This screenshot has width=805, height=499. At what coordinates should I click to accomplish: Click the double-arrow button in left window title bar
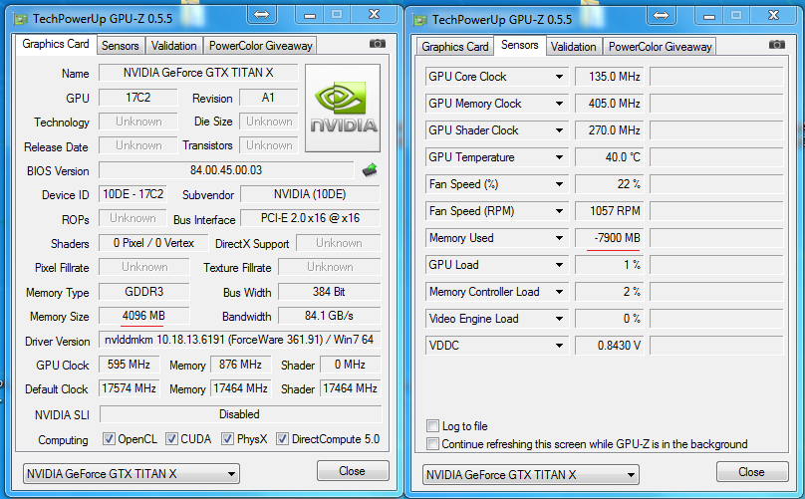pos(261,15)
